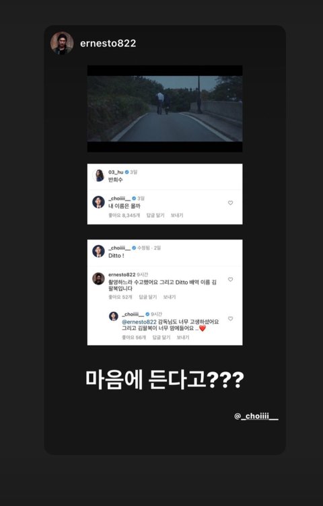Open ernesto822 story profile avatar

click(62, 43)
